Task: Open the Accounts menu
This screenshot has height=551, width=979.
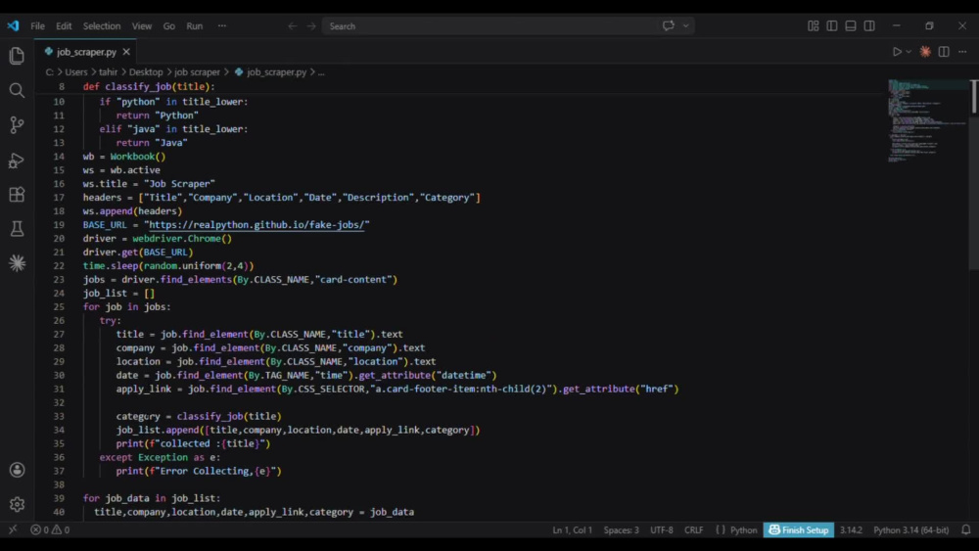Action: (x=17, y=470)
